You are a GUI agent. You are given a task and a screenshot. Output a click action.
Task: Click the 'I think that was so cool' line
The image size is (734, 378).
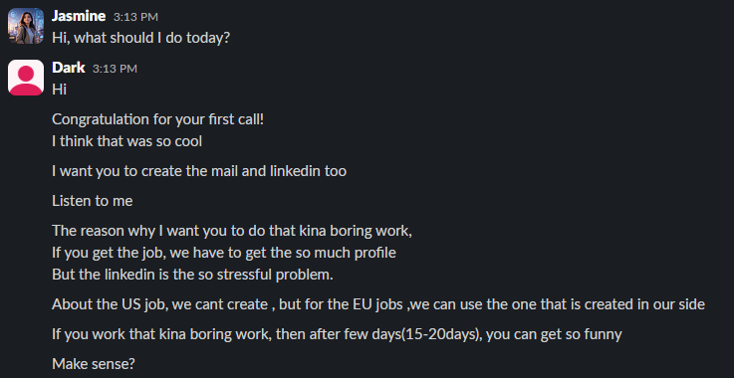pyautogui.click(x=126, y=141)
